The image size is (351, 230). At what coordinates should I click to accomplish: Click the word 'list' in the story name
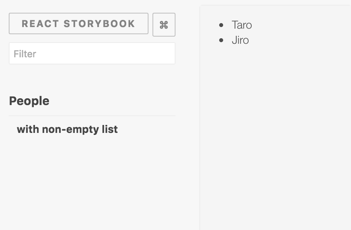[110, 129]
